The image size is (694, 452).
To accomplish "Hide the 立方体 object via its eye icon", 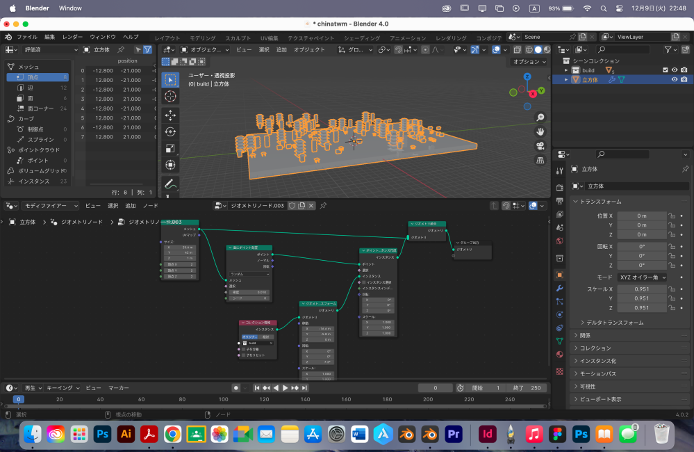I will pyautogui.click(x=675, y=79).
